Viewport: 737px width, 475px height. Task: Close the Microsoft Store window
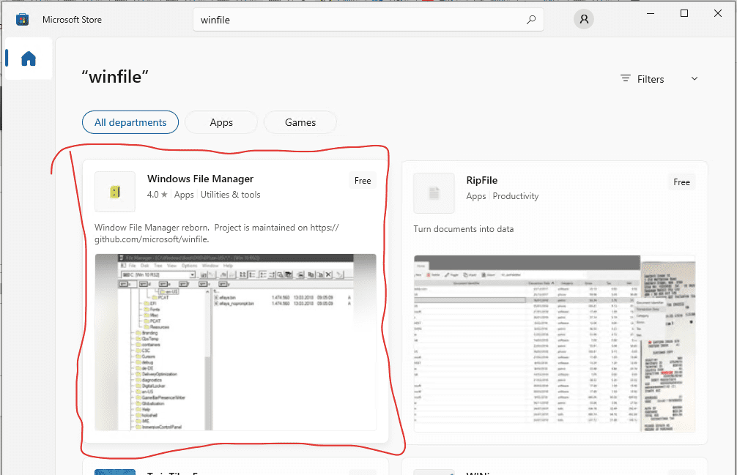point(718,14)
